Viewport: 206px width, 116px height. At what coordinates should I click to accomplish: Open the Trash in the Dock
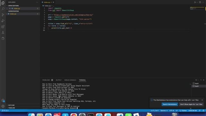click(x=174, y=114)
